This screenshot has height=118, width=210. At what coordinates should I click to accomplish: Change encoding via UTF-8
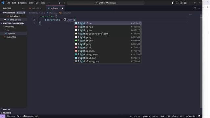[x=155, y=116]
